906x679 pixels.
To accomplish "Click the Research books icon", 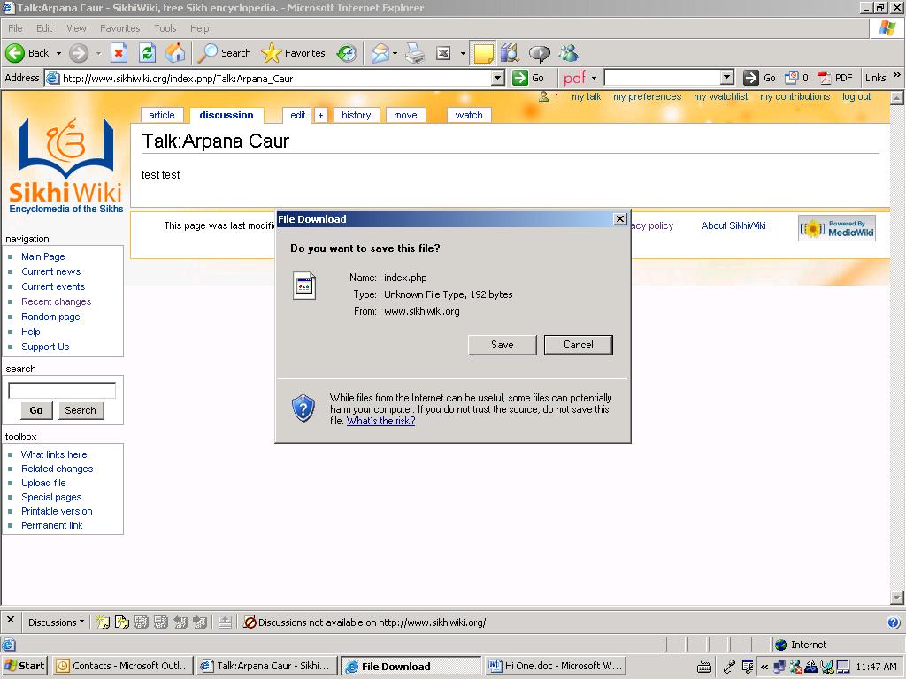I will (x=510, y=53).
